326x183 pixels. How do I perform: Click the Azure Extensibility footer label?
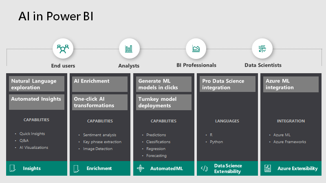pyautogui.click(x=297, y=168)
